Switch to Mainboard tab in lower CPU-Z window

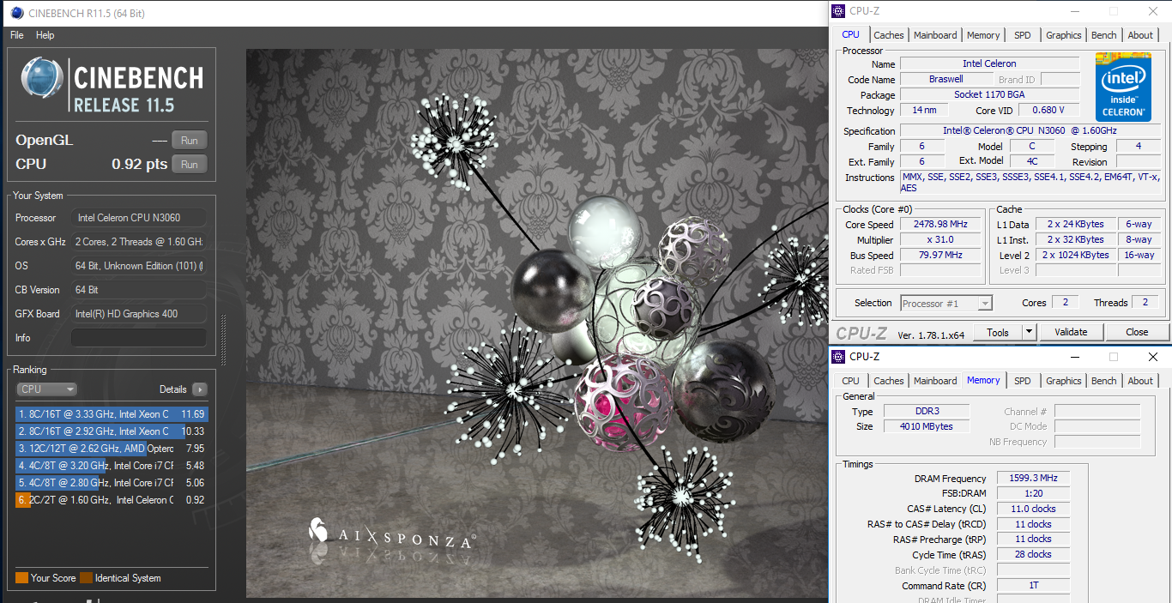point(935,381)
